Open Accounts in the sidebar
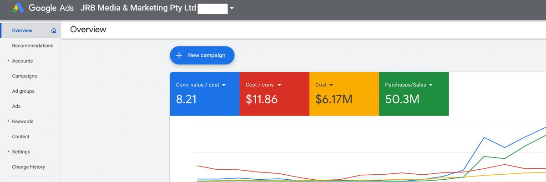Viewport: 546px width, 182px height. pos(22,61)
